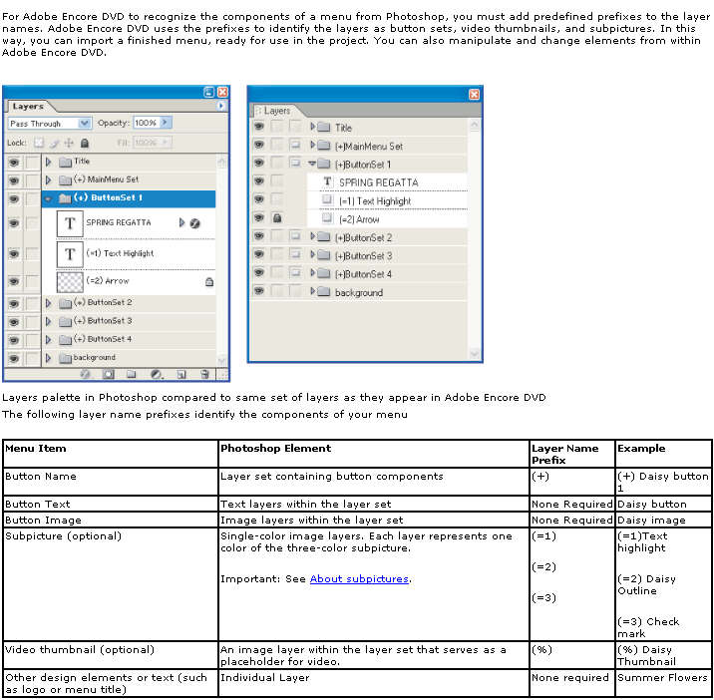Expand Encore (+)MainMenu Set folder
The width and height of the screenshot is (714, 700).
click(x=312, y=145)
